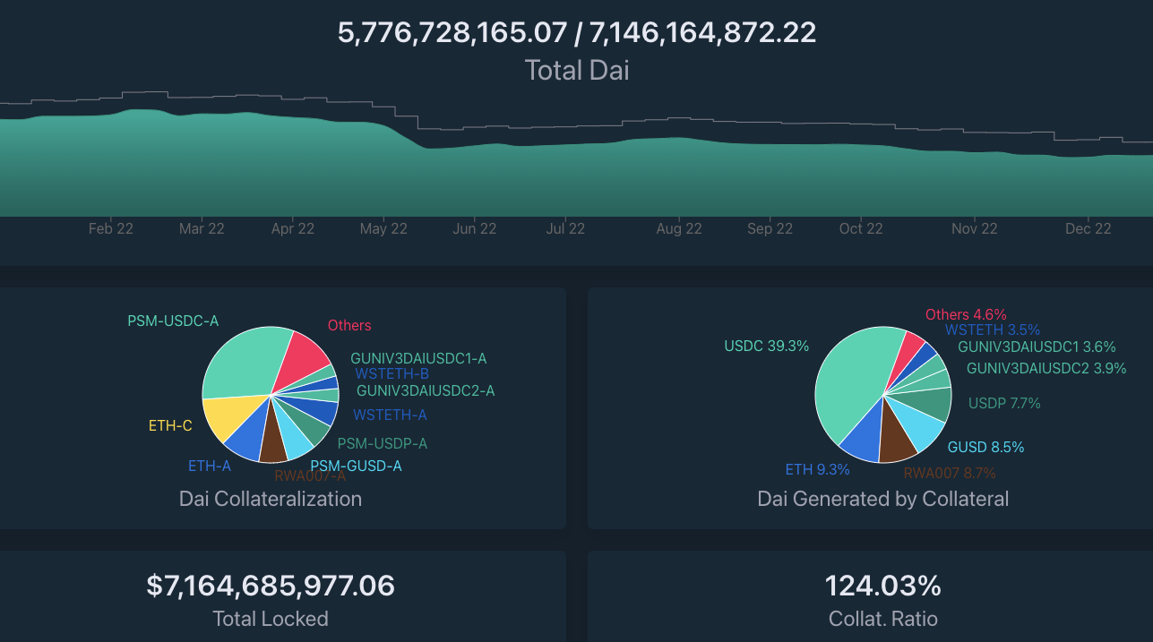Select the ETH-A pie label

pos(210,466)
